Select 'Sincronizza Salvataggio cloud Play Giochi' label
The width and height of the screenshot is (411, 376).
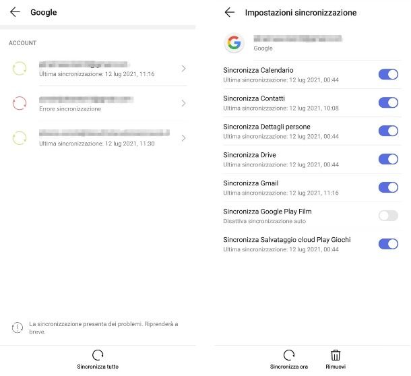pyautogui.click(x=287, y=240)
